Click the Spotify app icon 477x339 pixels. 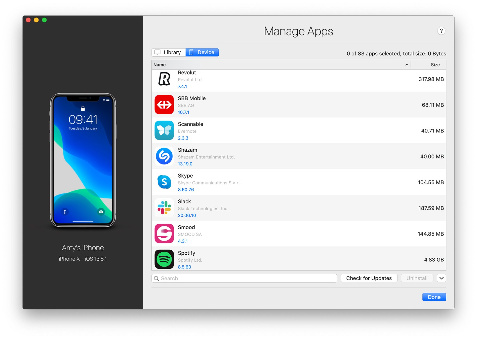click(x=164, y=259)
